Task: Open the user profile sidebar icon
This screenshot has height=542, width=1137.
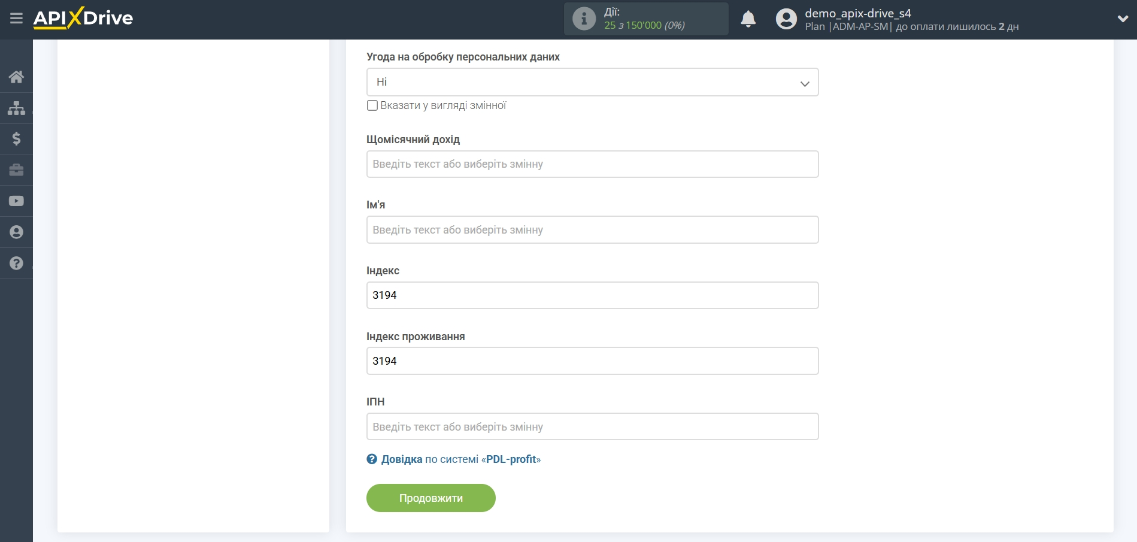Action: click(16, 232)
